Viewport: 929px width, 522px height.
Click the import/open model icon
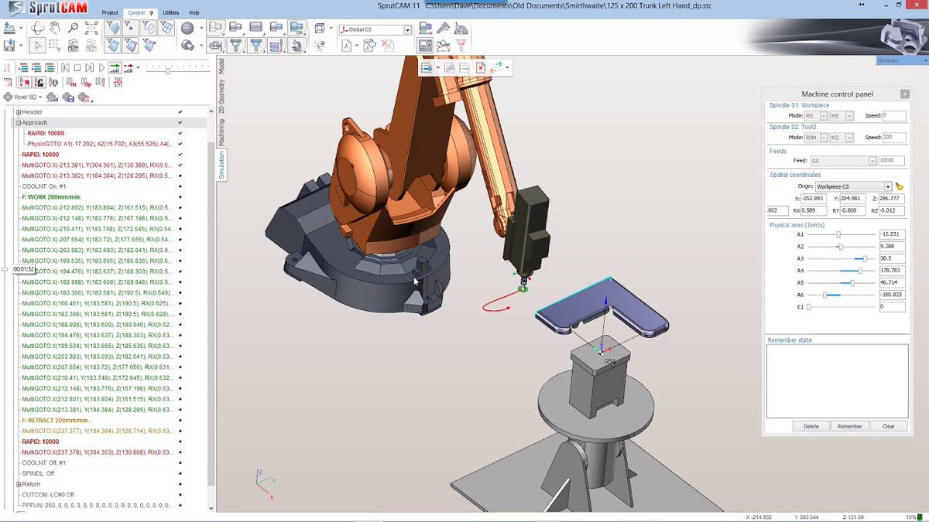point(9,28)
